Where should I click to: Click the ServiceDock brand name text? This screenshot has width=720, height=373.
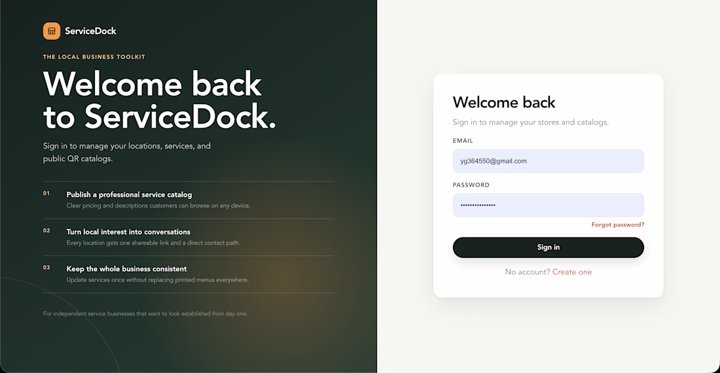coord(90,31)
